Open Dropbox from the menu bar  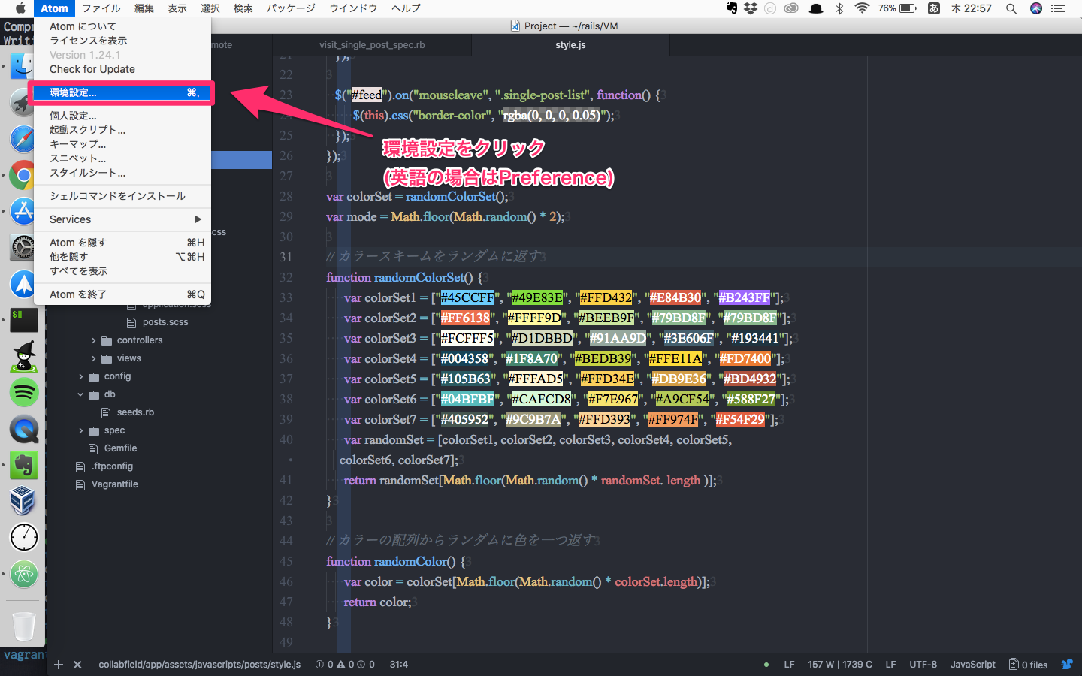pos(751,8)
